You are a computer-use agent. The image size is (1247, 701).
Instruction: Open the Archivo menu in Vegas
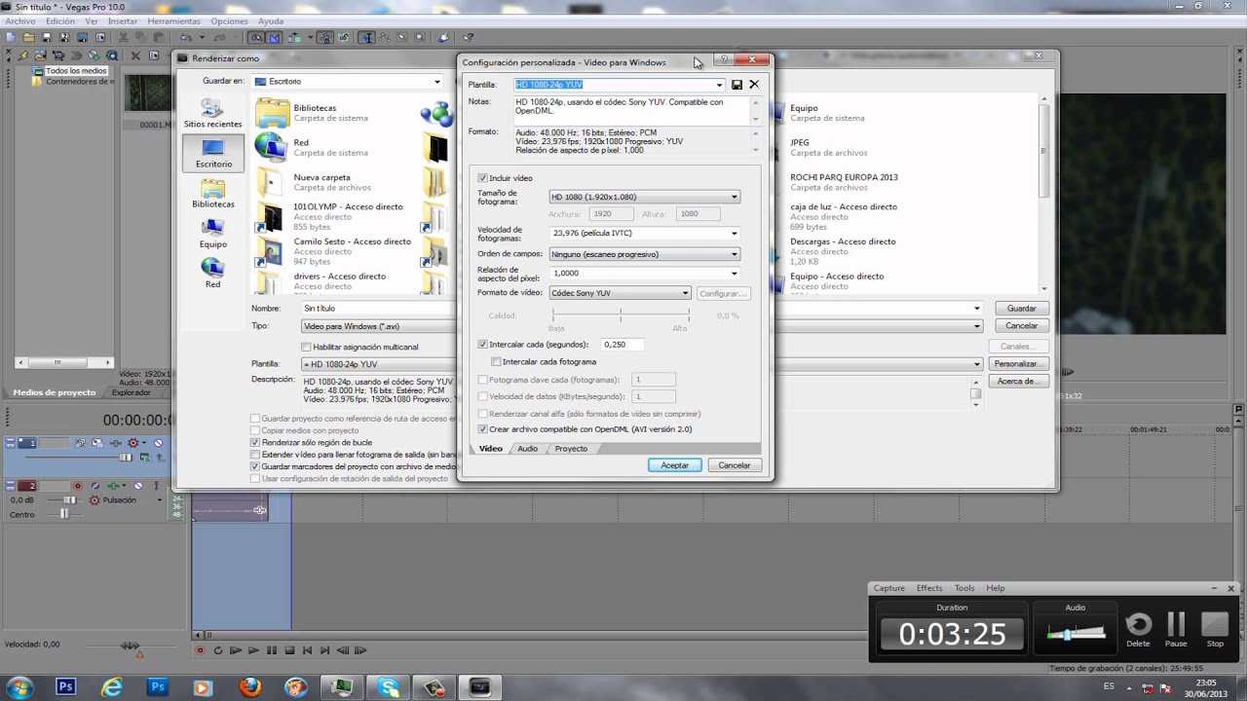point(19,21)
